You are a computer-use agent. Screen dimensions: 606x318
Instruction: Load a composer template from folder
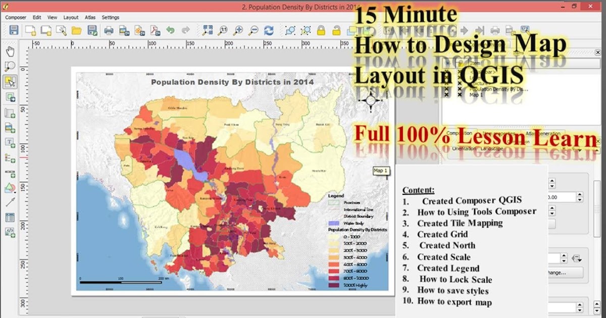click(x=76, y=30)
